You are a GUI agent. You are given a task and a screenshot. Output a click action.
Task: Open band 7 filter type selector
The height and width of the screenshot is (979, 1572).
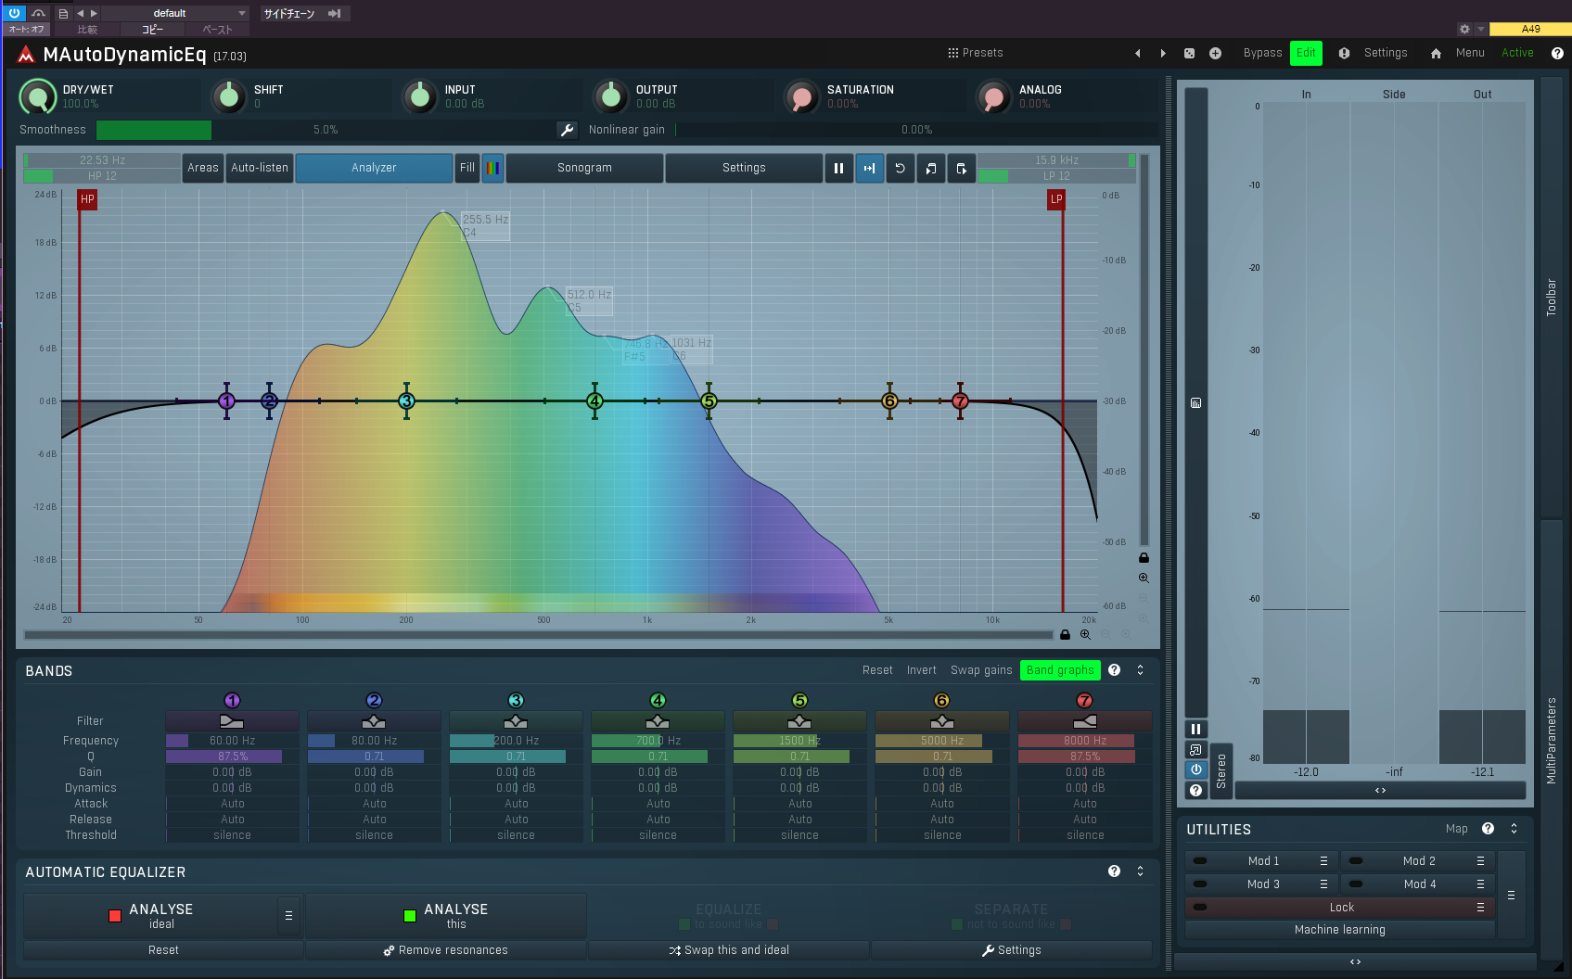(1084, 721)
